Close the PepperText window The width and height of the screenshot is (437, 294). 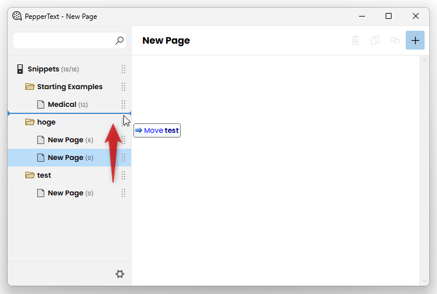[x=416, y=16]
